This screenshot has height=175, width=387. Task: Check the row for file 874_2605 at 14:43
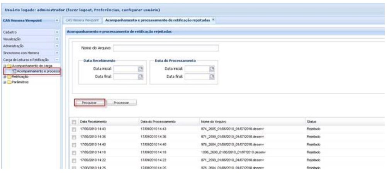click(x=74, y=129)
